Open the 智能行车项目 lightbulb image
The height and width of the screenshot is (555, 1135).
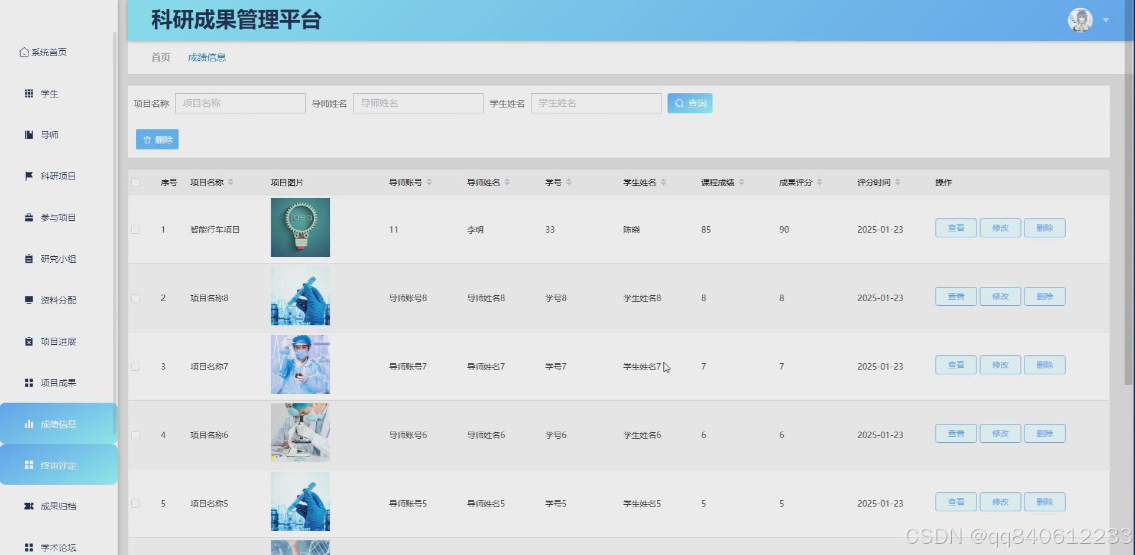(x=300, y=227)
